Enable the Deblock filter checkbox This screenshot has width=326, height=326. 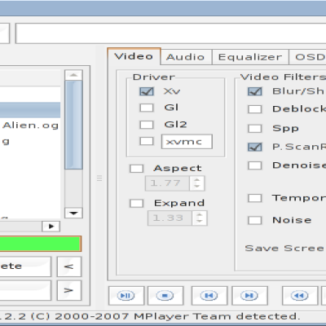click(x=255, y=109)
